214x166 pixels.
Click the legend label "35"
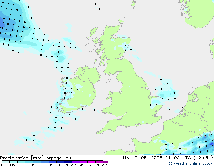click(x=81, y=165)
